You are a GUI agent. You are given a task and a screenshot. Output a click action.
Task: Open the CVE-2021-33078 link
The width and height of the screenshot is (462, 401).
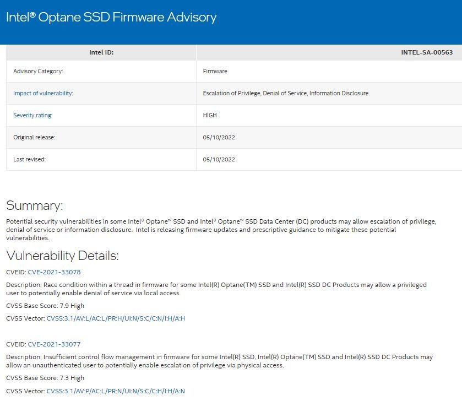pos(54,272)
